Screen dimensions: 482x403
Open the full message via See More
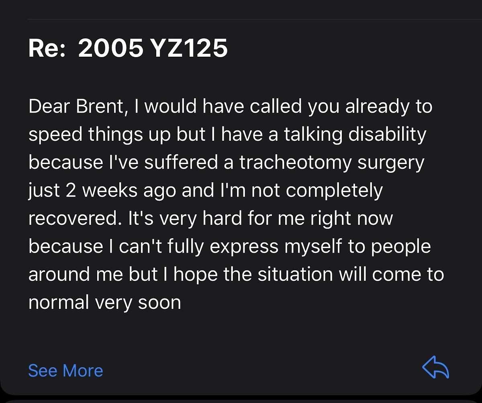point(65,370)
